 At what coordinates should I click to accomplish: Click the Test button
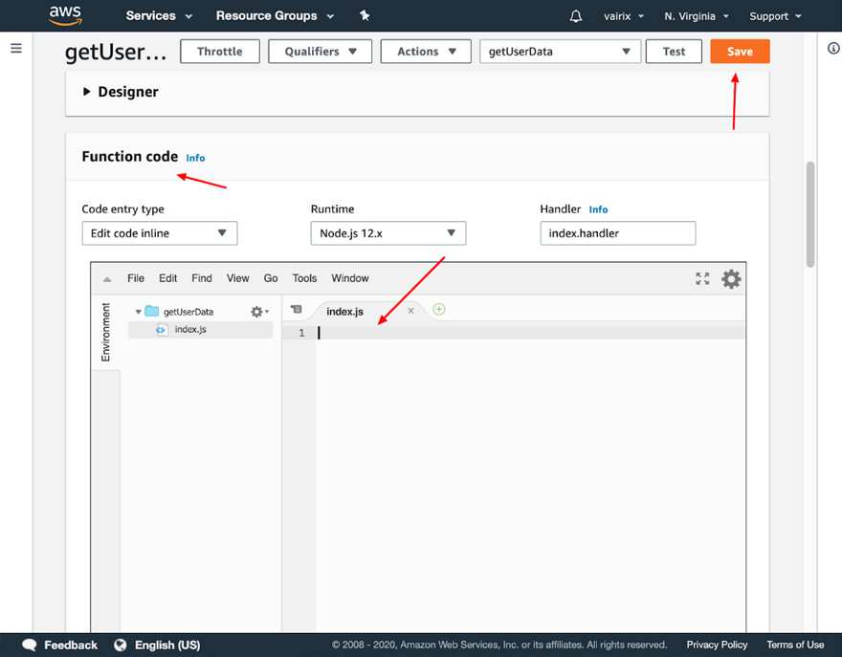pos(674,52)
